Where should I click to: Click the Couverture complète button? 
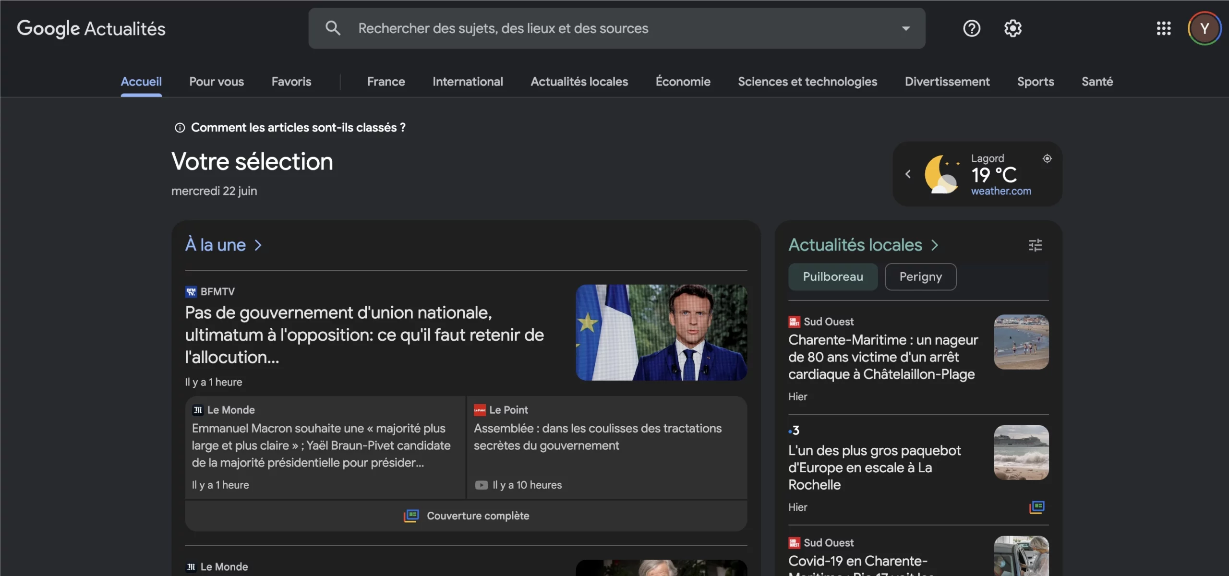pyautogui.click(x=466, y=516)
